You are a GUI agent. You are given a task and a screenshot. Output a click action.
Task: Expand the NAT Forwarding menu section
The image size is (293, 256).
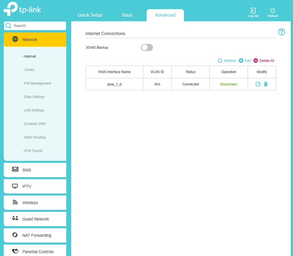point(35,235)
